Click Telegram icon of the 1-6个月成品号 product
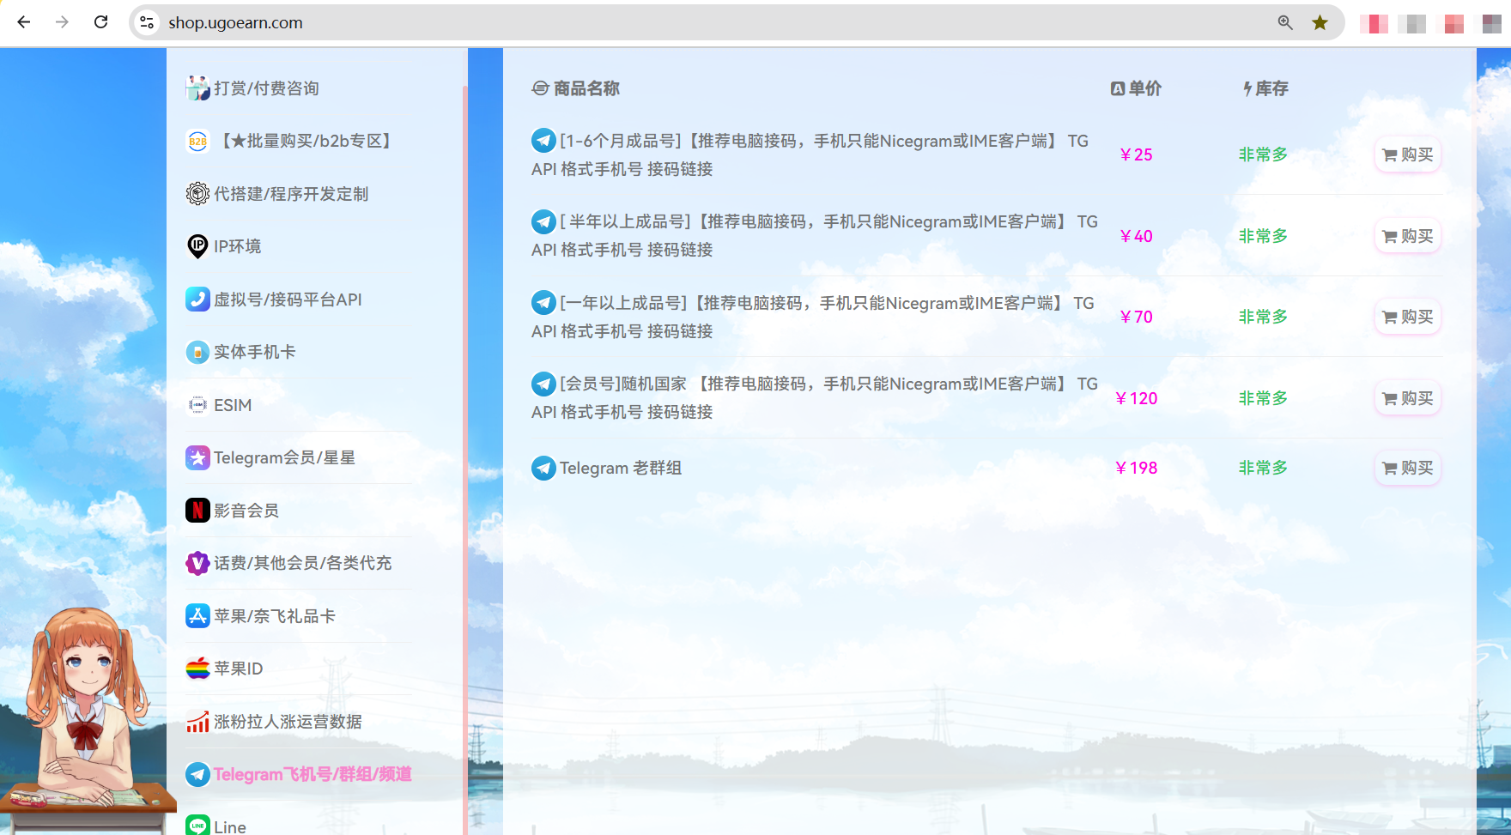 click(543, 141)
